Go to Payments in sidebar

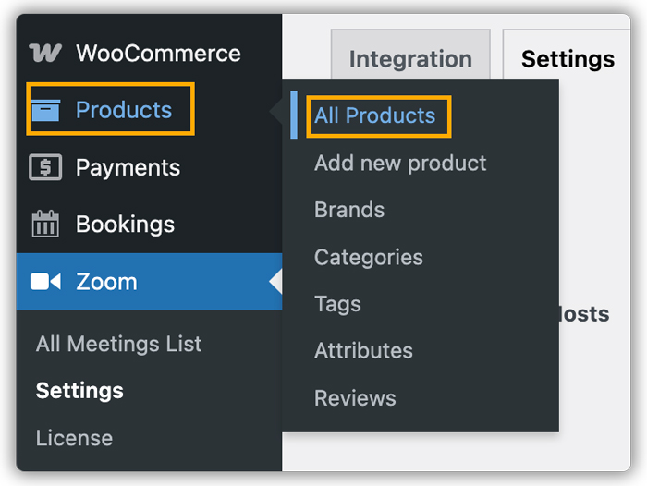(x=128, y=167)
